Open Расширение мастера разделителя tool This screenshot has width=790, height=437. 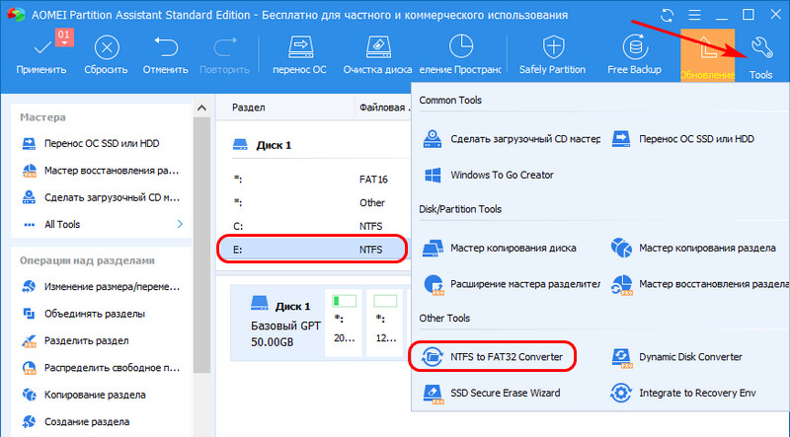(511, 284)
